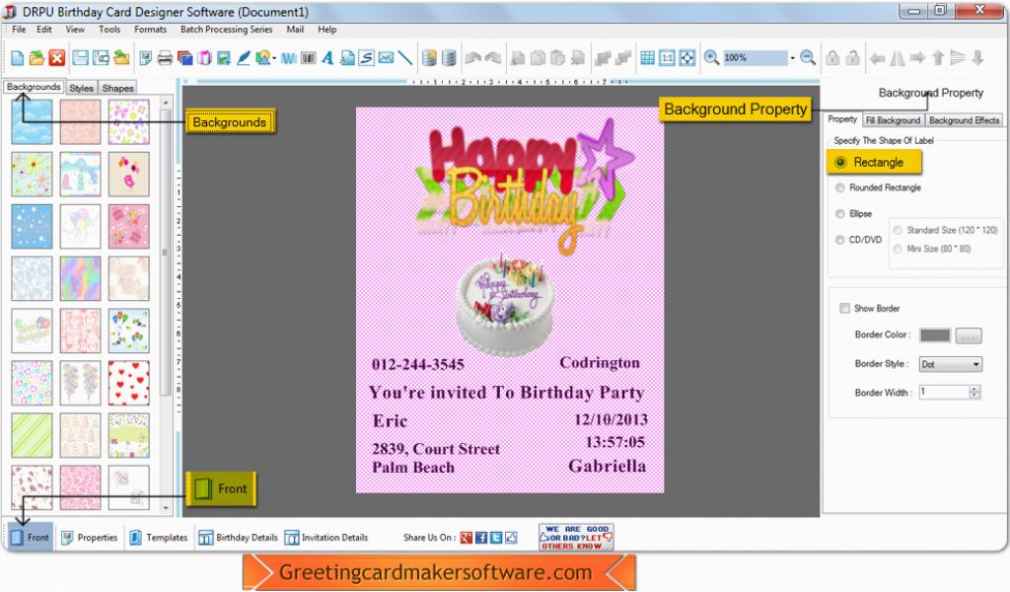Select the Rectangle shape radio button
This screenshot has width=1010, height=592.
tap(840, 163)
